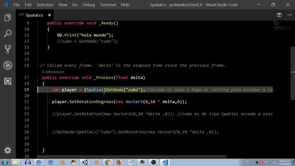This screenshot has width=295, height=166.
Task: Open the Selection menu
Action: pyautogui.click(x=45, y=5)
